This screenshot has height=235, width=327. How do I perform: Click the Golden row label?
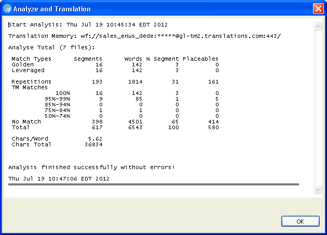coord(22,64)
